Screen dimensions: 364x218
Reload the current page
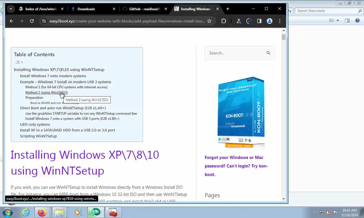32,21
